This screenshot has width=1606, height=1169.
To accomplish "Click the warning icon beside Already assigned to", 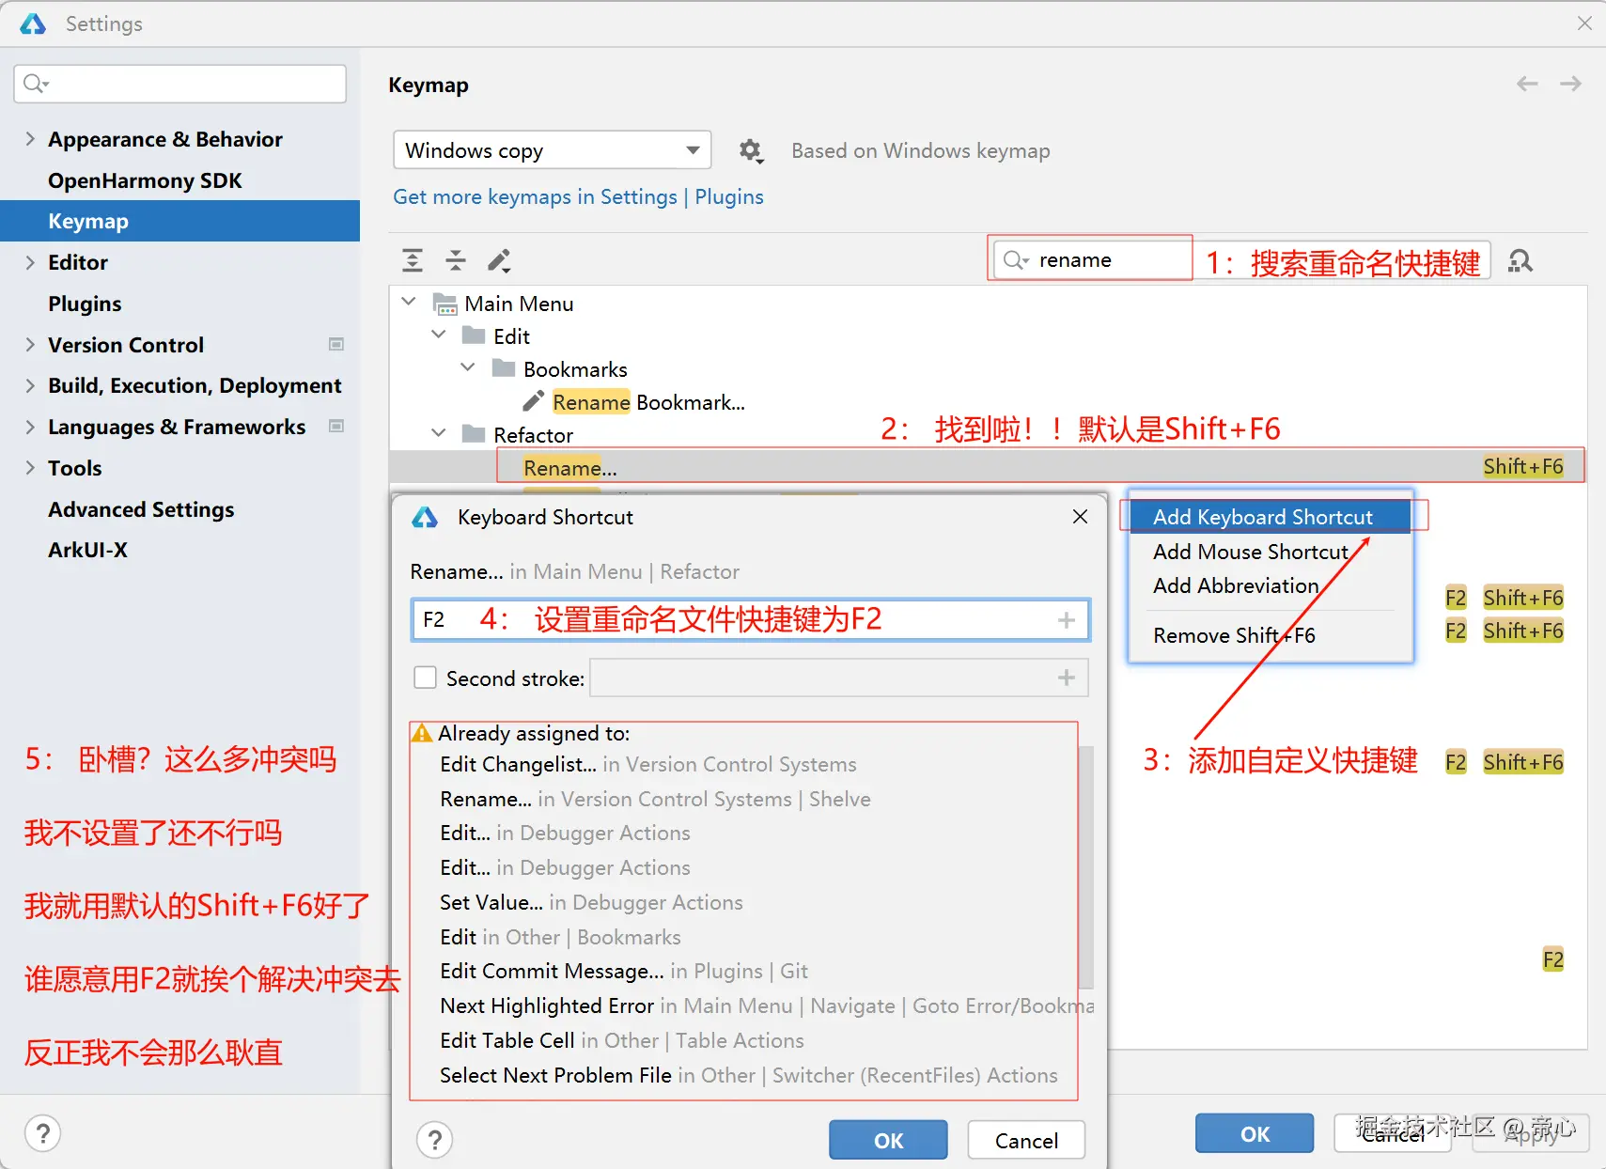I will click(x=423, y=733).
